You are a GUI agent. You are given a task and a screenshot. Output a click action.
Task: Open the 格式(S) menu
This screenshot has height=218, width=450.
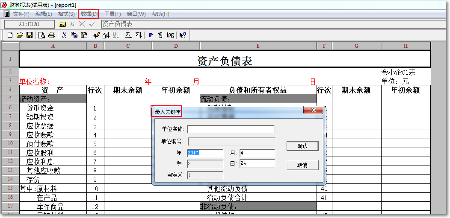pos(67,14)
